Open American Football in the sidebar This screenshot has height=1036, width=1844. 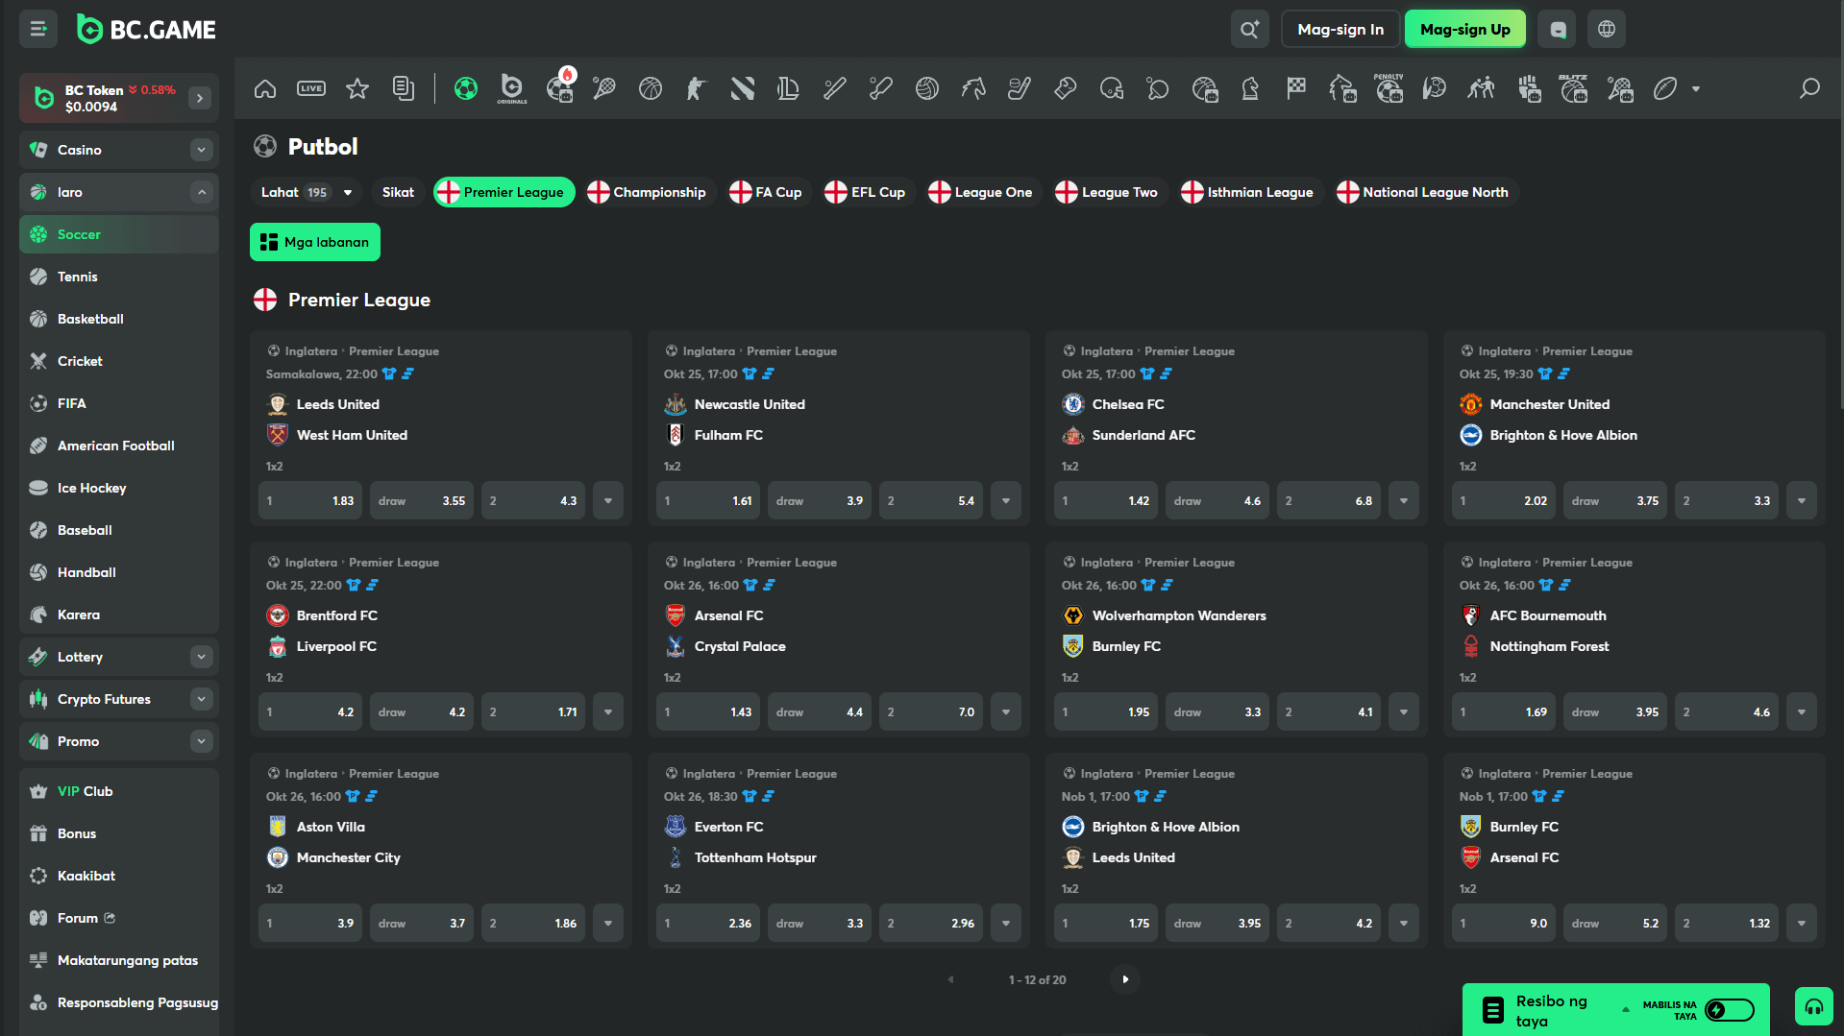(x=119, y=446)
